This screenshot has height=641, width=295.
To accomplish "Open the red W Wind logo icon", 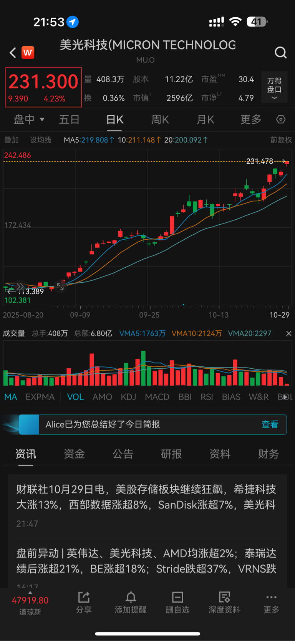I will click(x=28, y=53).
